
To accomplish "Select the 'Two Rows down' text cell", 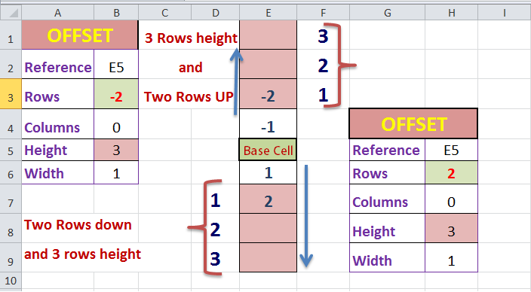I will 78,225.
